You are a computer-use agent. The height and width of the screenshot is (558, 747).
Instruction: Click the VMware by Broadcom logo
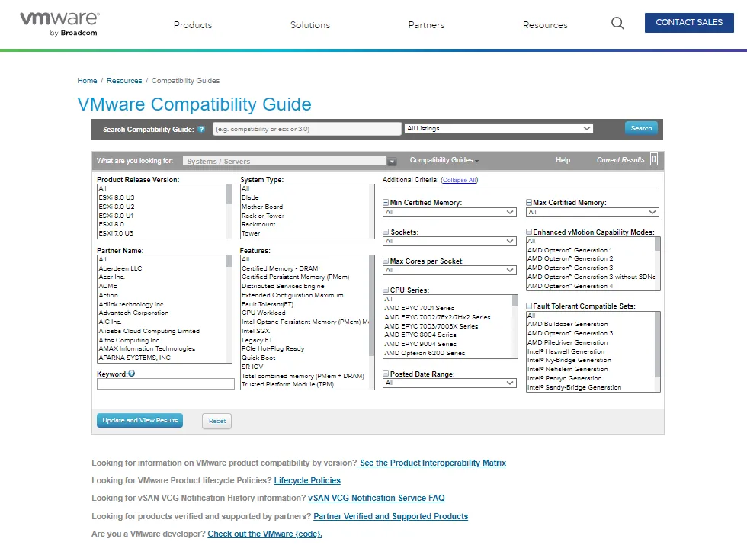(59, 24)
